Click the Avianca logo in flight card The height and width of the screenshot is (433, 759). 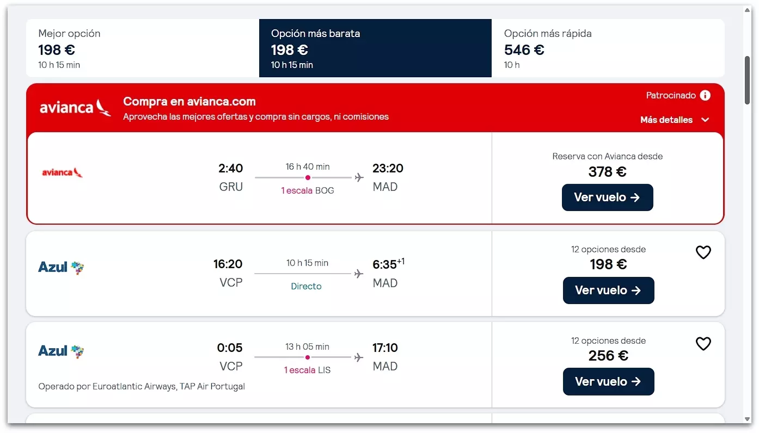[63, 172]
